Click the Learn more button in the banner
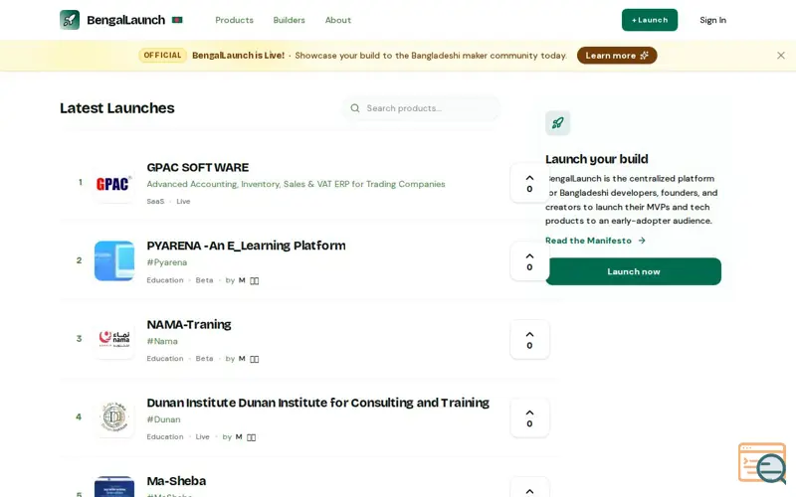Viewport: 796px width, 497px height. click(617, 56)
